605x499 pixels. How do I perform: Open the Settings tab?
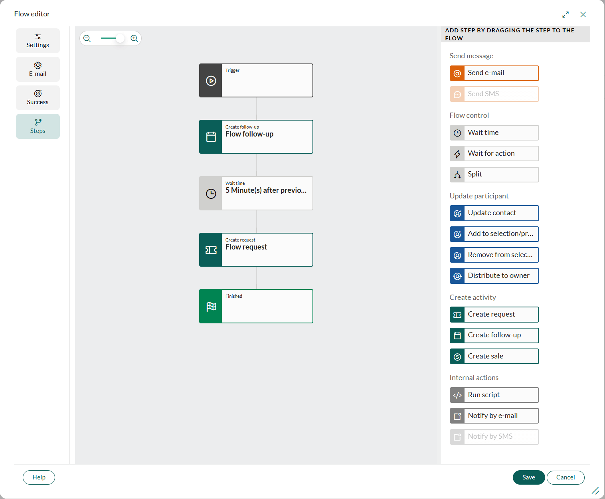click(x=38, y=41)
